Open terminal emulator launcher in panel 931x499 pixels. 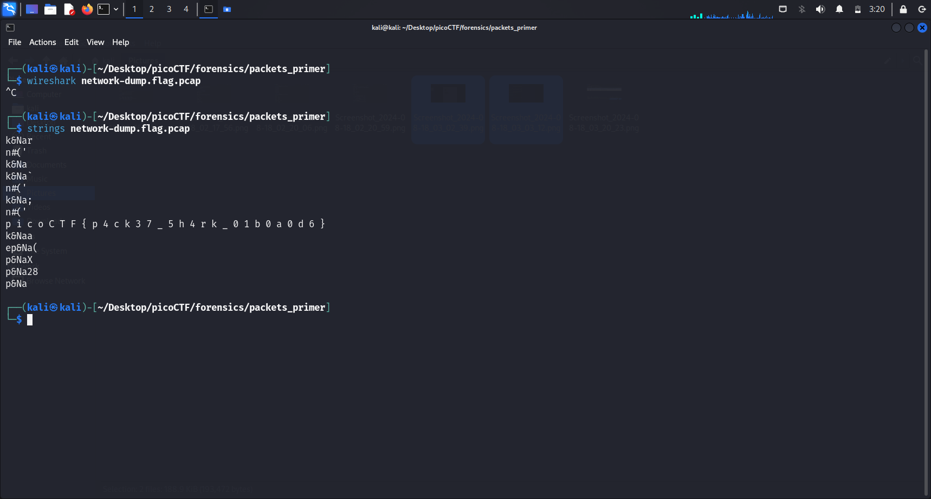[x=104, y=9]
